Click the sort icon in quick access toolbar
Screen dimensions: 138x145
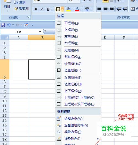click(26, 25)
